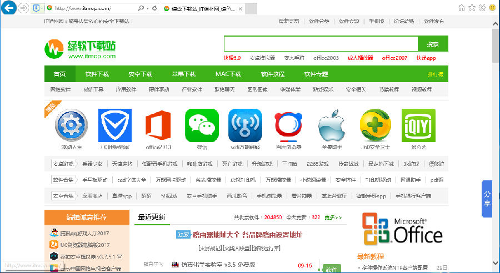
Task: Open the address bar dropdown arrow
Action: pyautogui.click(x=148, y=9)
